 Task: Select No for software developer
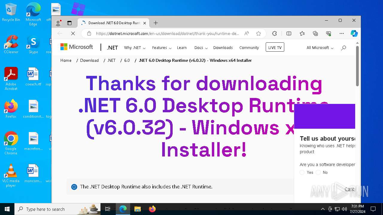pos(318,172)
